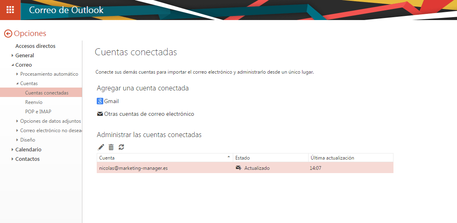The height and width of the screenshot is (223, 457).
Task: Expand Correo electrónico no deseado arrow
Action: 17,131
